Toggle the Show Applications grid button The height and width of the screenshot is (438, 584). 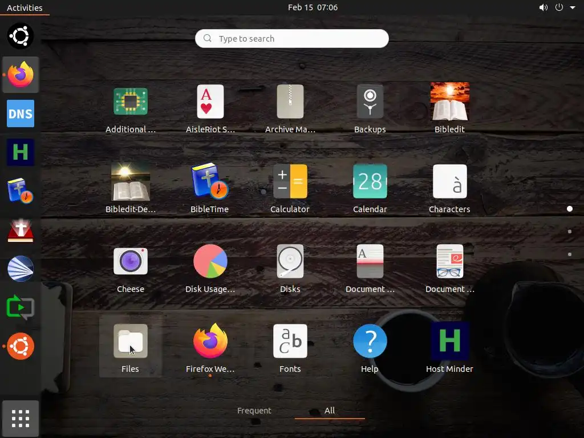click(21, 418)
